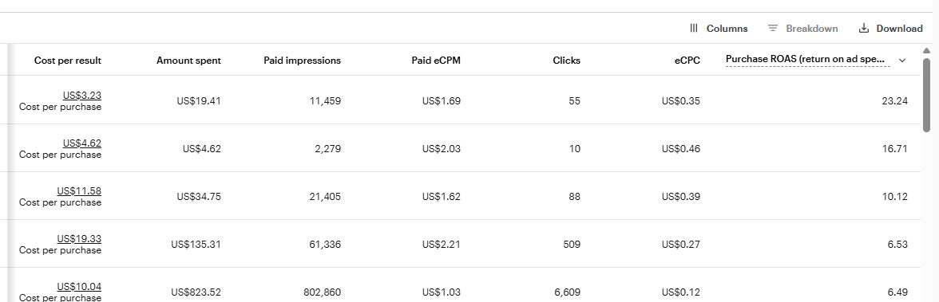Screen dimensions: 939x302
Task: Open the US$10.04 cost per purchase link
Action: tap(79, 286)
